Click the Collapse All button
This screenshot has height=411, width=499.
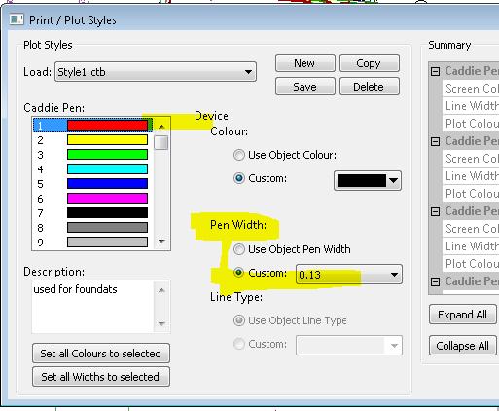(463, 346)
